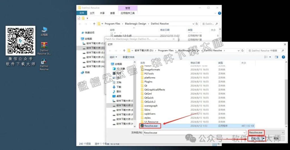Screen dimensions: 290x150
Task: Select 网络 in the Explorer window sidebar
Action: 85,72
